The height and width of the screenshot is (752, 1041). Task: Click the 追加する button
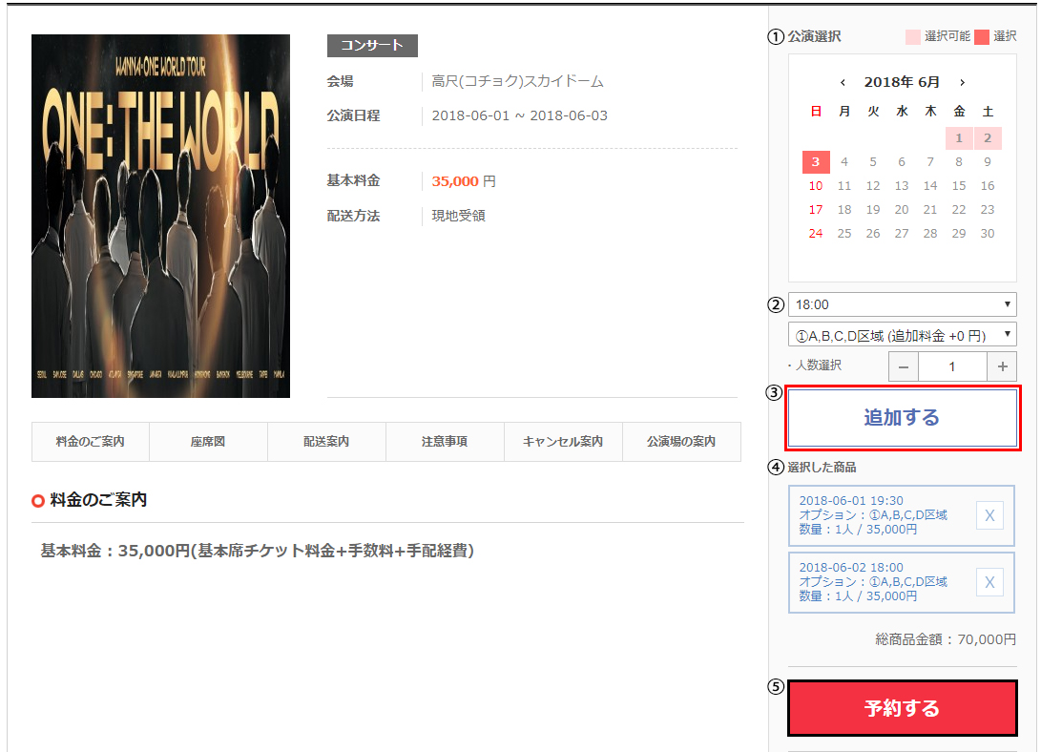tap(903, 417)
